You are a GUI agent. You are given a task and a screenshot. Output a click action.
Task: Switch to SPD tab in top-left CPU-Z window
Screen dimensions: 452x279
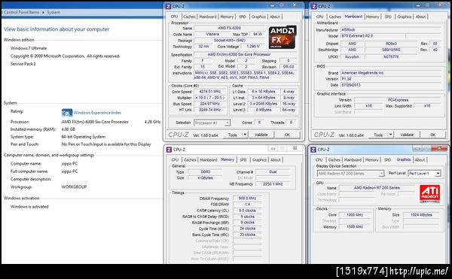point(243,17)
